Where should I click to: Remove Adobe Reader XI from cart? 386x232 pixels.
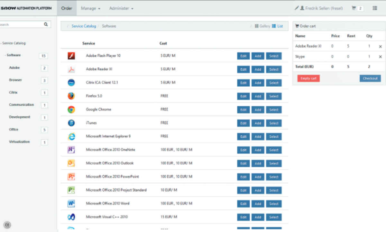click(x=380, y=47)
